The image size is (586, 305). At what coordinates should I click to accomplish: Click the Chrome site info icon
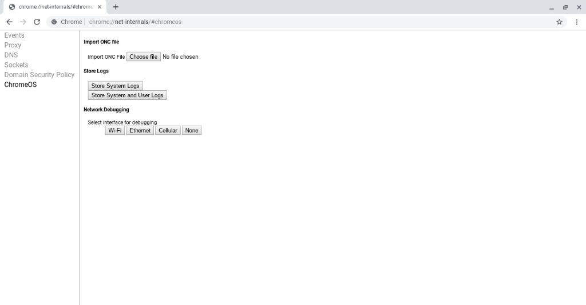pos(54,22)
